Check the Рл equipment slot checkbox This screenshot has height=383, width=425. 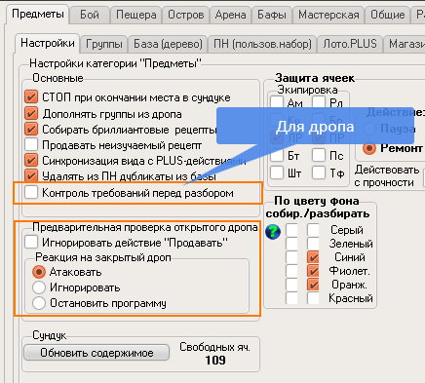tap(319, 102)
